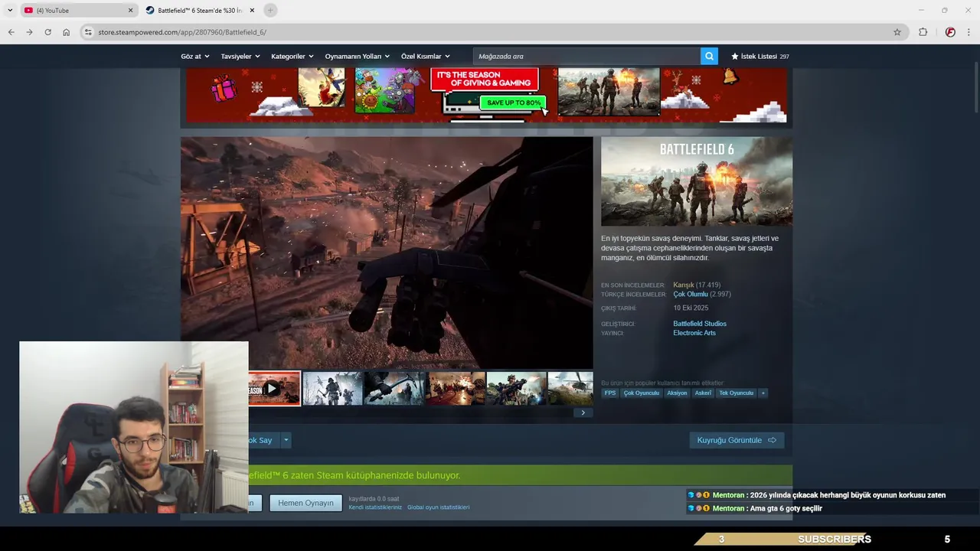Reload the Battlefield 6 store page

pyautogui.click(x=47, y=32)
